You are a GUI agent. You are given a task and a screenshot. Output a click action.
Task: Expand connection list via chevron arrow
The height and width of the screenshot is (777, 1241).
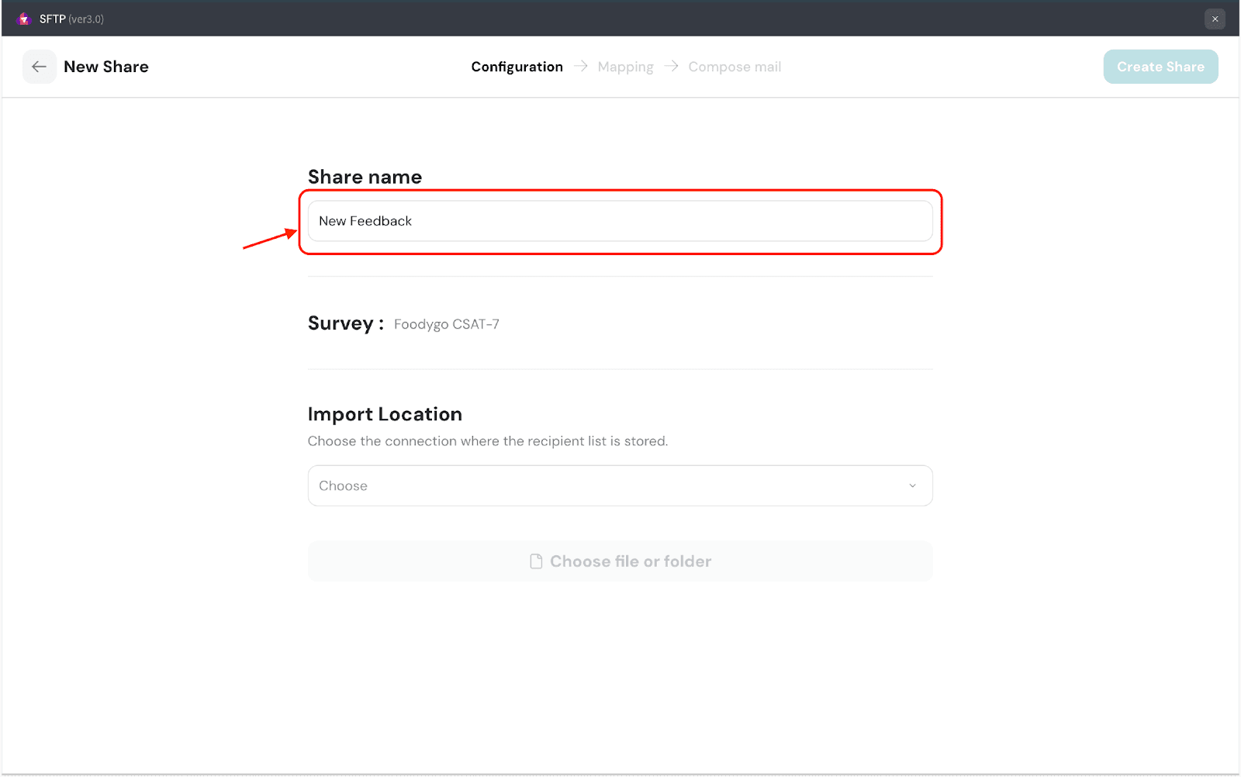tap(912, 485)
